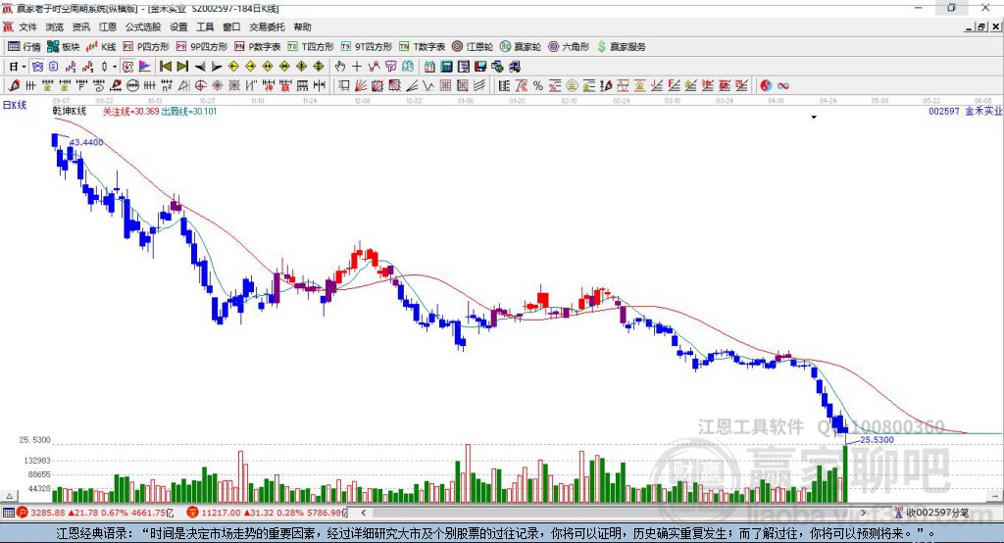
Task: Click the status bar grid icon
Action: (x=8, y=513)
